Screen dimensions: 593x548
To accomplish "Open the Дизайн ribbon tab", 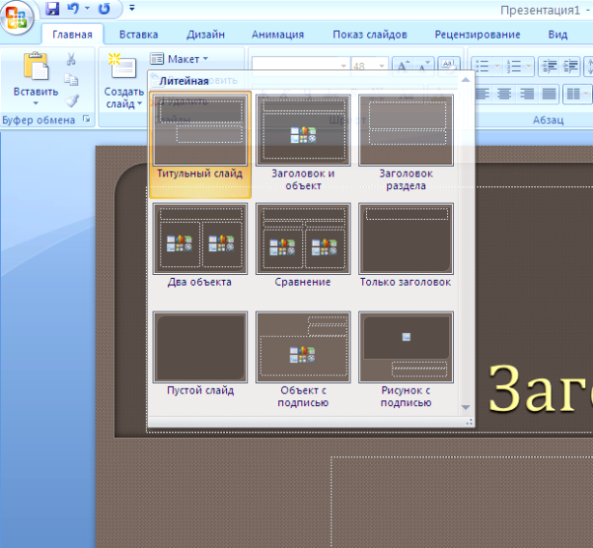I will (206, 35).
